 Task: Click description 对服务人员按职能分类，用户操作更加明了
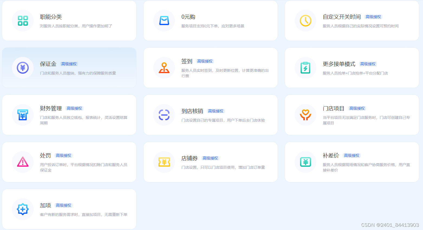click(76, 26)
